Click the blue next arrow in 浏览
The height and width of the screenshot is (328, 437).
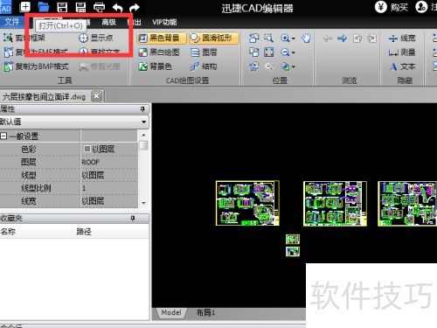coord(342,38)
